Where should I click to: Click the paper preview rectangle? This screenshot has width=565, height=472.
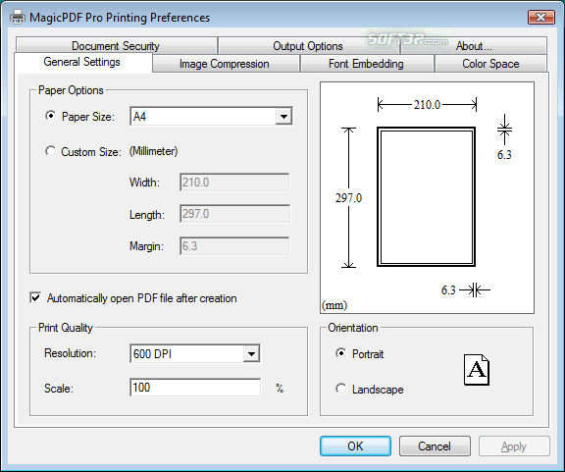tap(427, 197)
